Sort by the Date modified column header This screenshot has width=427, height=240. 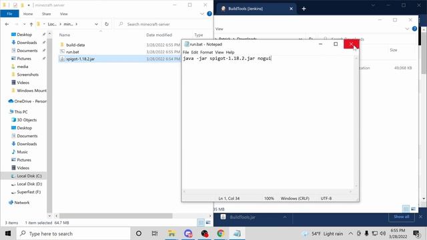click(x=159, y=35)
